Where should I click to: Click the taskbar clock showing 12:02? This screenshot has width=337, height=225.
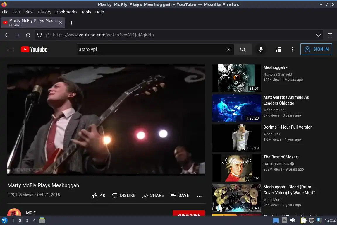[330, 221]
